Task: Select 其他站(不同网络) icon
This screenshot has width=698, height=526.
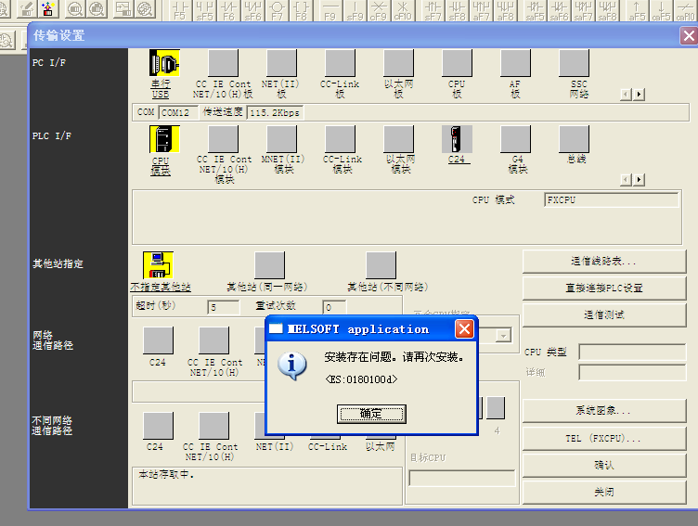Action: tap(381, 265)
